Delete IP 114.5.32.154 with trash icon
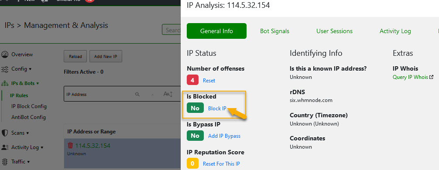 tap(70, 146)
